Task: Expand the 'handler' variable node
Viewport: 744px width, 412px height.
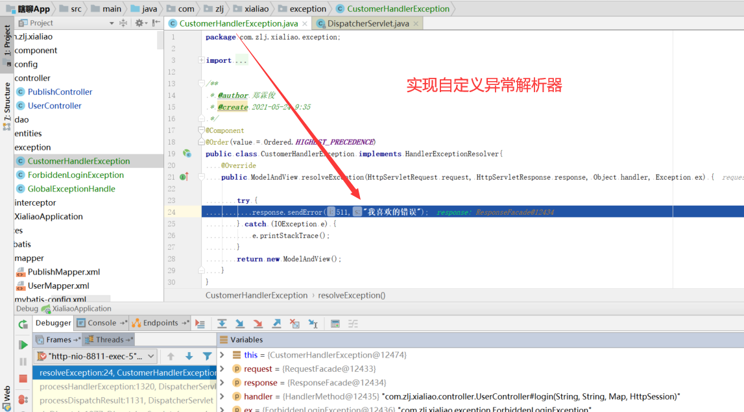Action: (x=222, y=396)
